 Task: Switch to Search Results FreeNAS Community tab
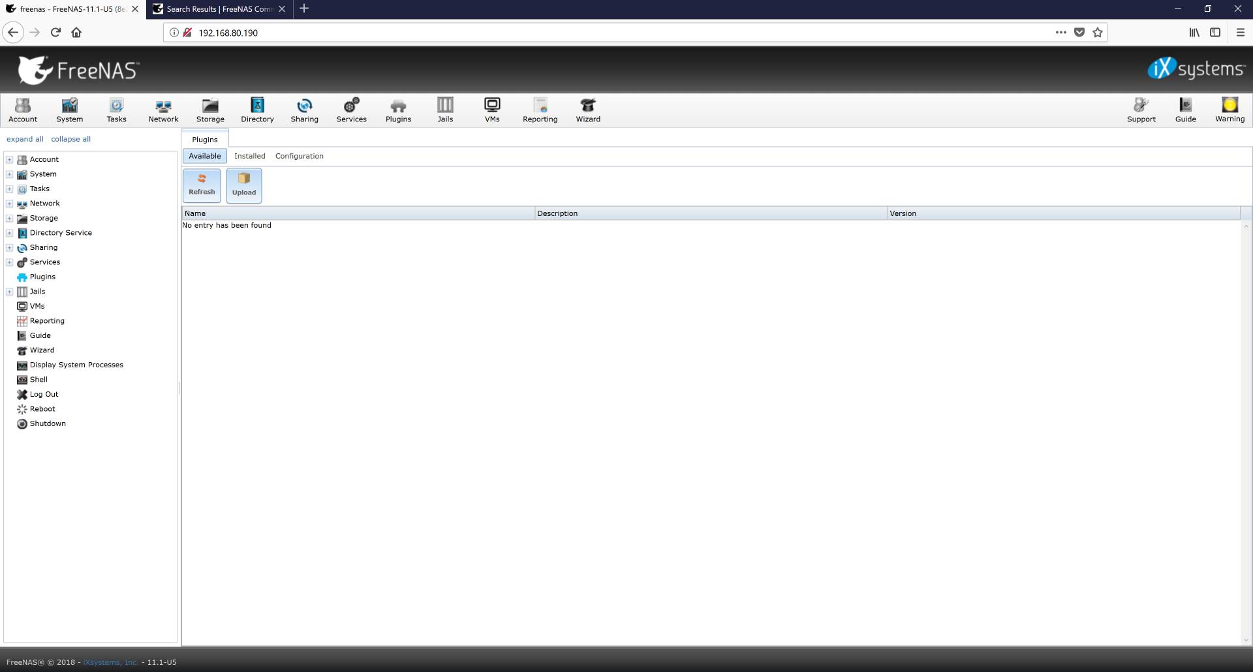coord(219,9)
